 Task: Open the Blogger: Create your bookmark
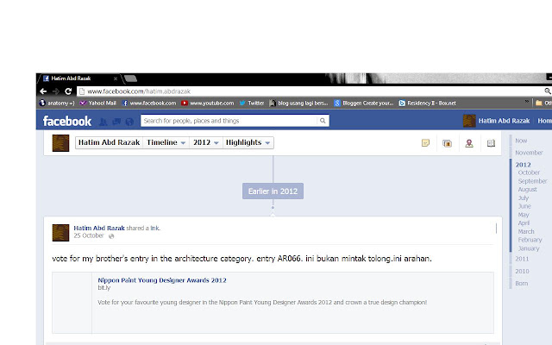click(364, 103)
